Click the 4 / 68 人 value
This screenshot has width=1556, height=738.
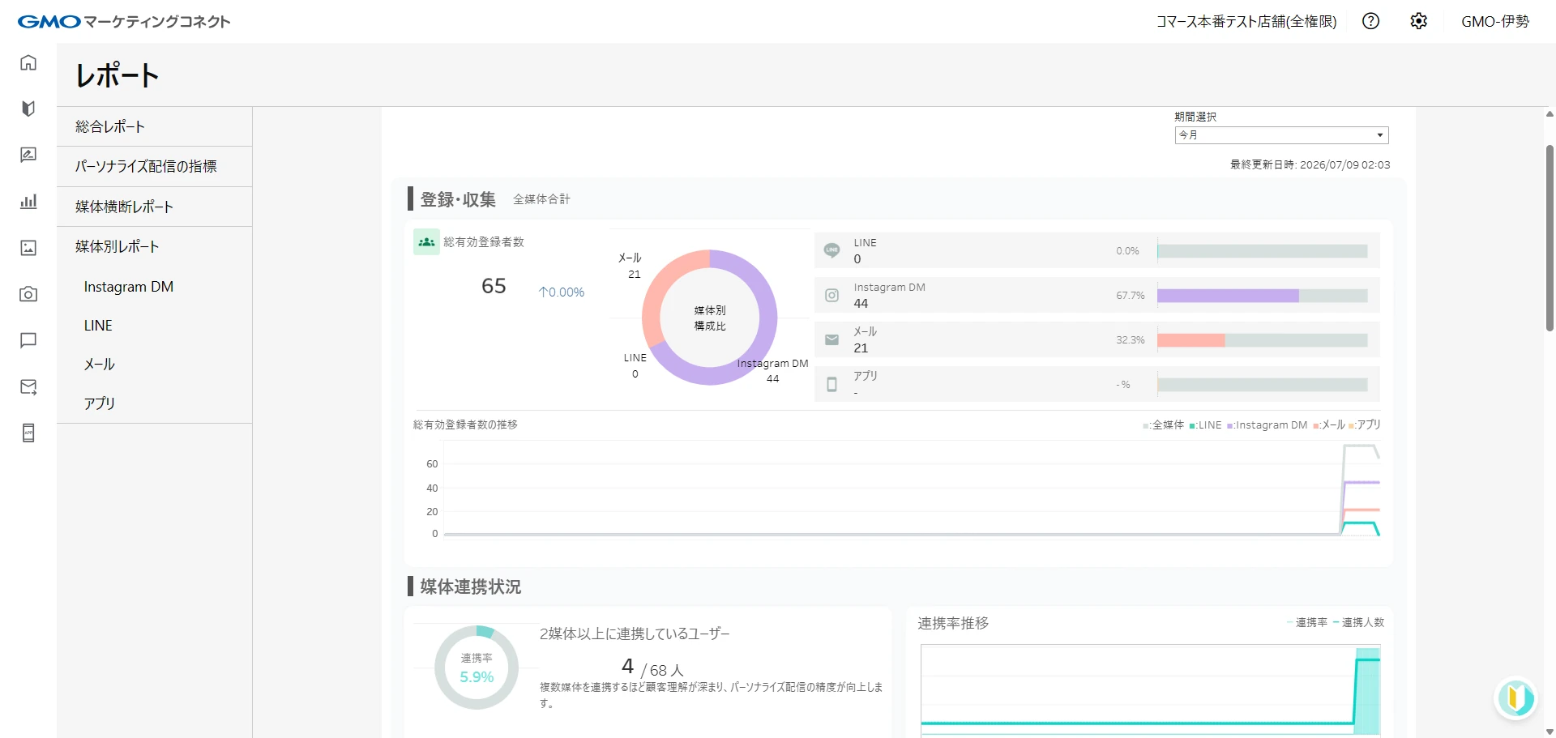pos(652,668)
